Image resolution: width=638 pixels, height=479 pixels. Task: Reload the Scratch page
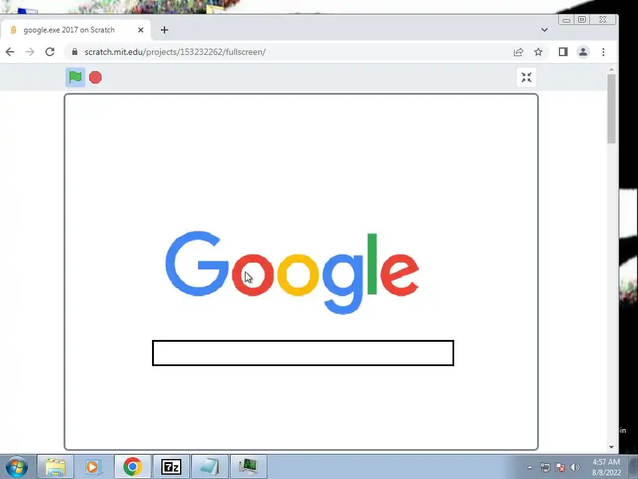coord(50,52)
